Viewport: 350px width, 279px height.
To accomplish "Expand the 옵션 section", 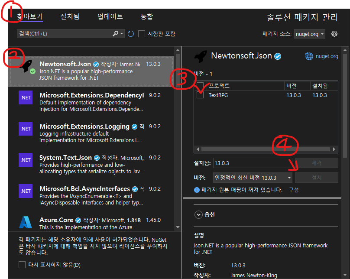I will [198, 215].
